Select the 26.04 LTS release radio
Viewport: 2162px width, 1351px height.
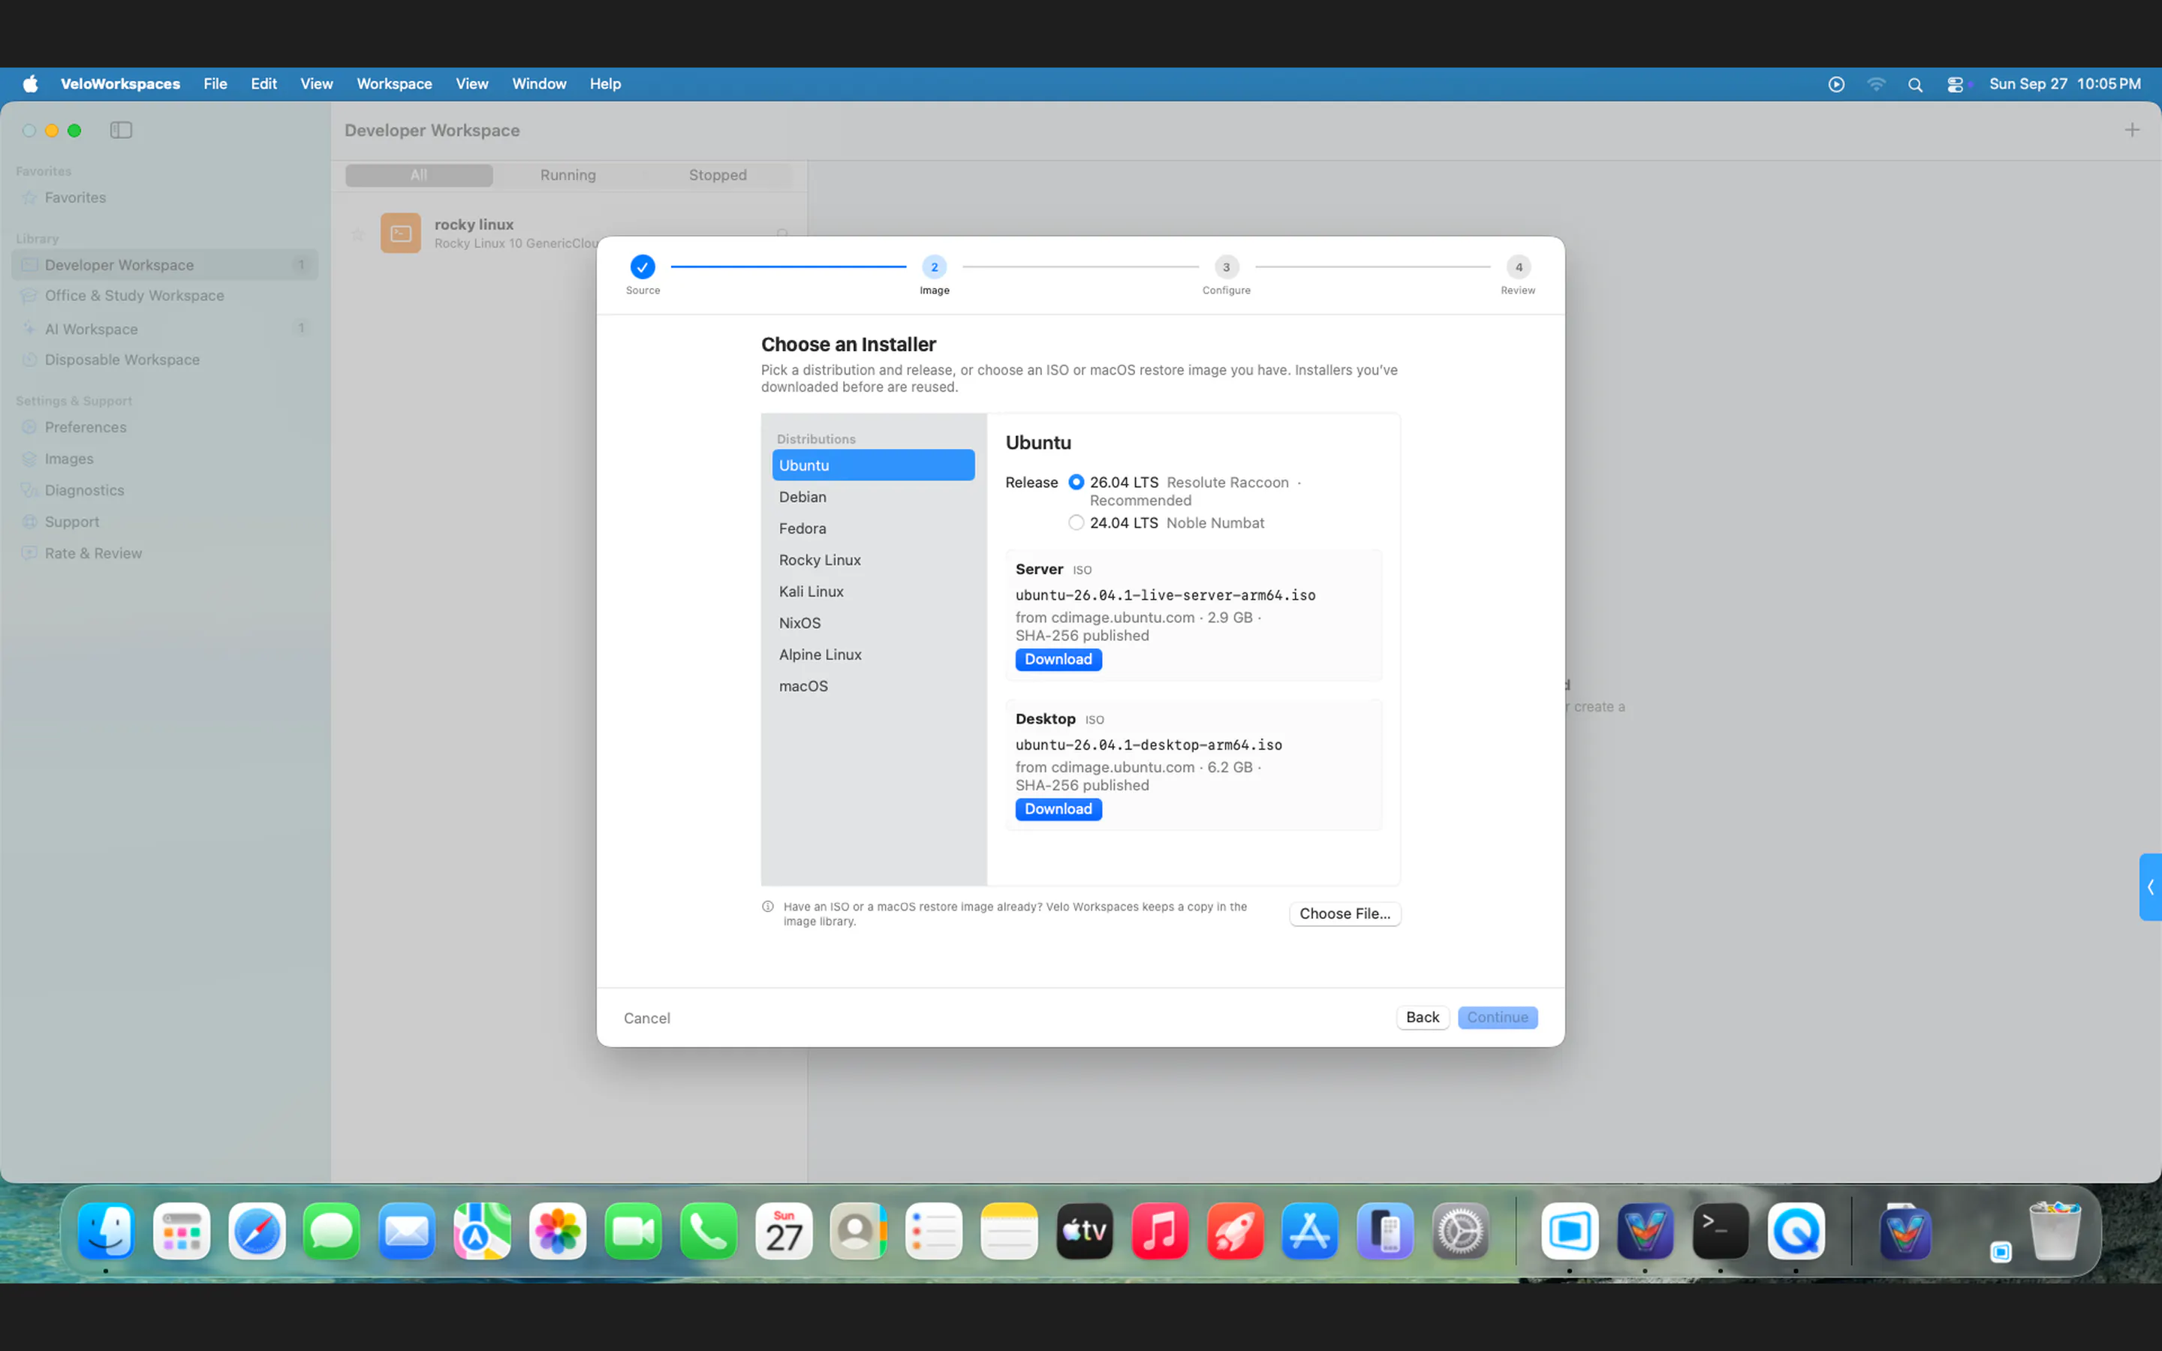tap(1076, 482)
